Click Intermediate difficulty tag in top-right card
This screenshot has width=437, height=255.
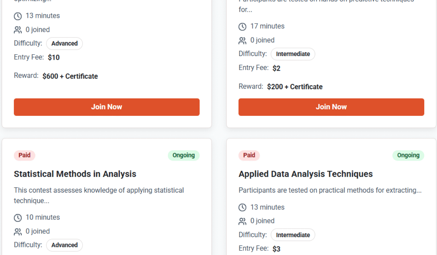pyautogui.click(x=293, y=54)
